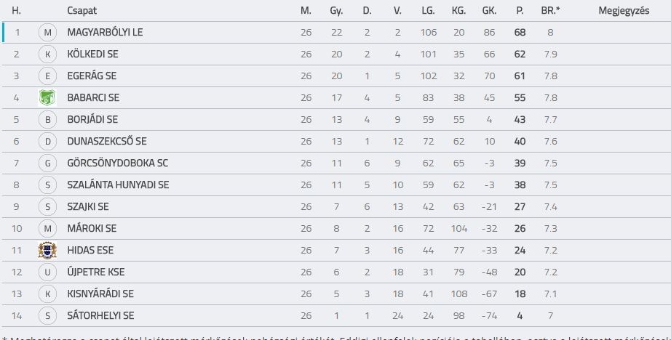Viewport: 671px width, 340px height.
Task: Open the SZALÁNTA HUNYADI SE team page
Action: [118, 185]
